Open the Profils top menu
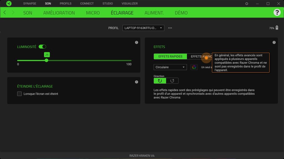This screenshot has width=284, height=159. click(x=65, y=4)
